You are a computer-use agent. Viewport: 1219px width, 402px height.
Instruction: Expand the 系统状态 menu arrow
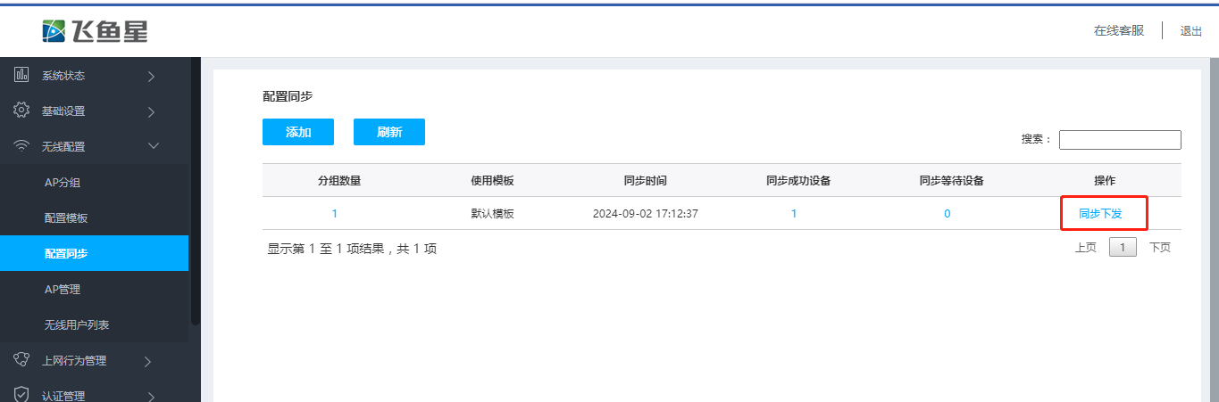tap(151, 77)
